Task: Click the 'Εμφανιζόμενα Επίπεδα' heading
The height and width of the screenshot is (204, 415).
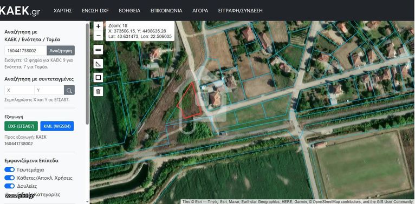Action: (31, 160)
